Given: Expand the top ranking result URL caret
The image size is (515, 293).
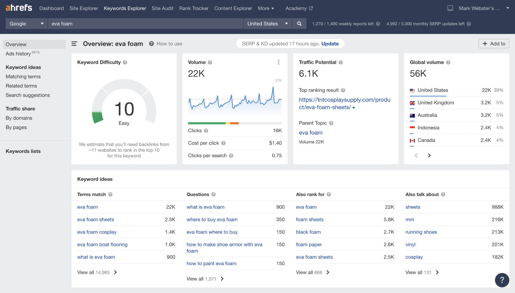Looking at the screenshot, I should coord(354,108).
